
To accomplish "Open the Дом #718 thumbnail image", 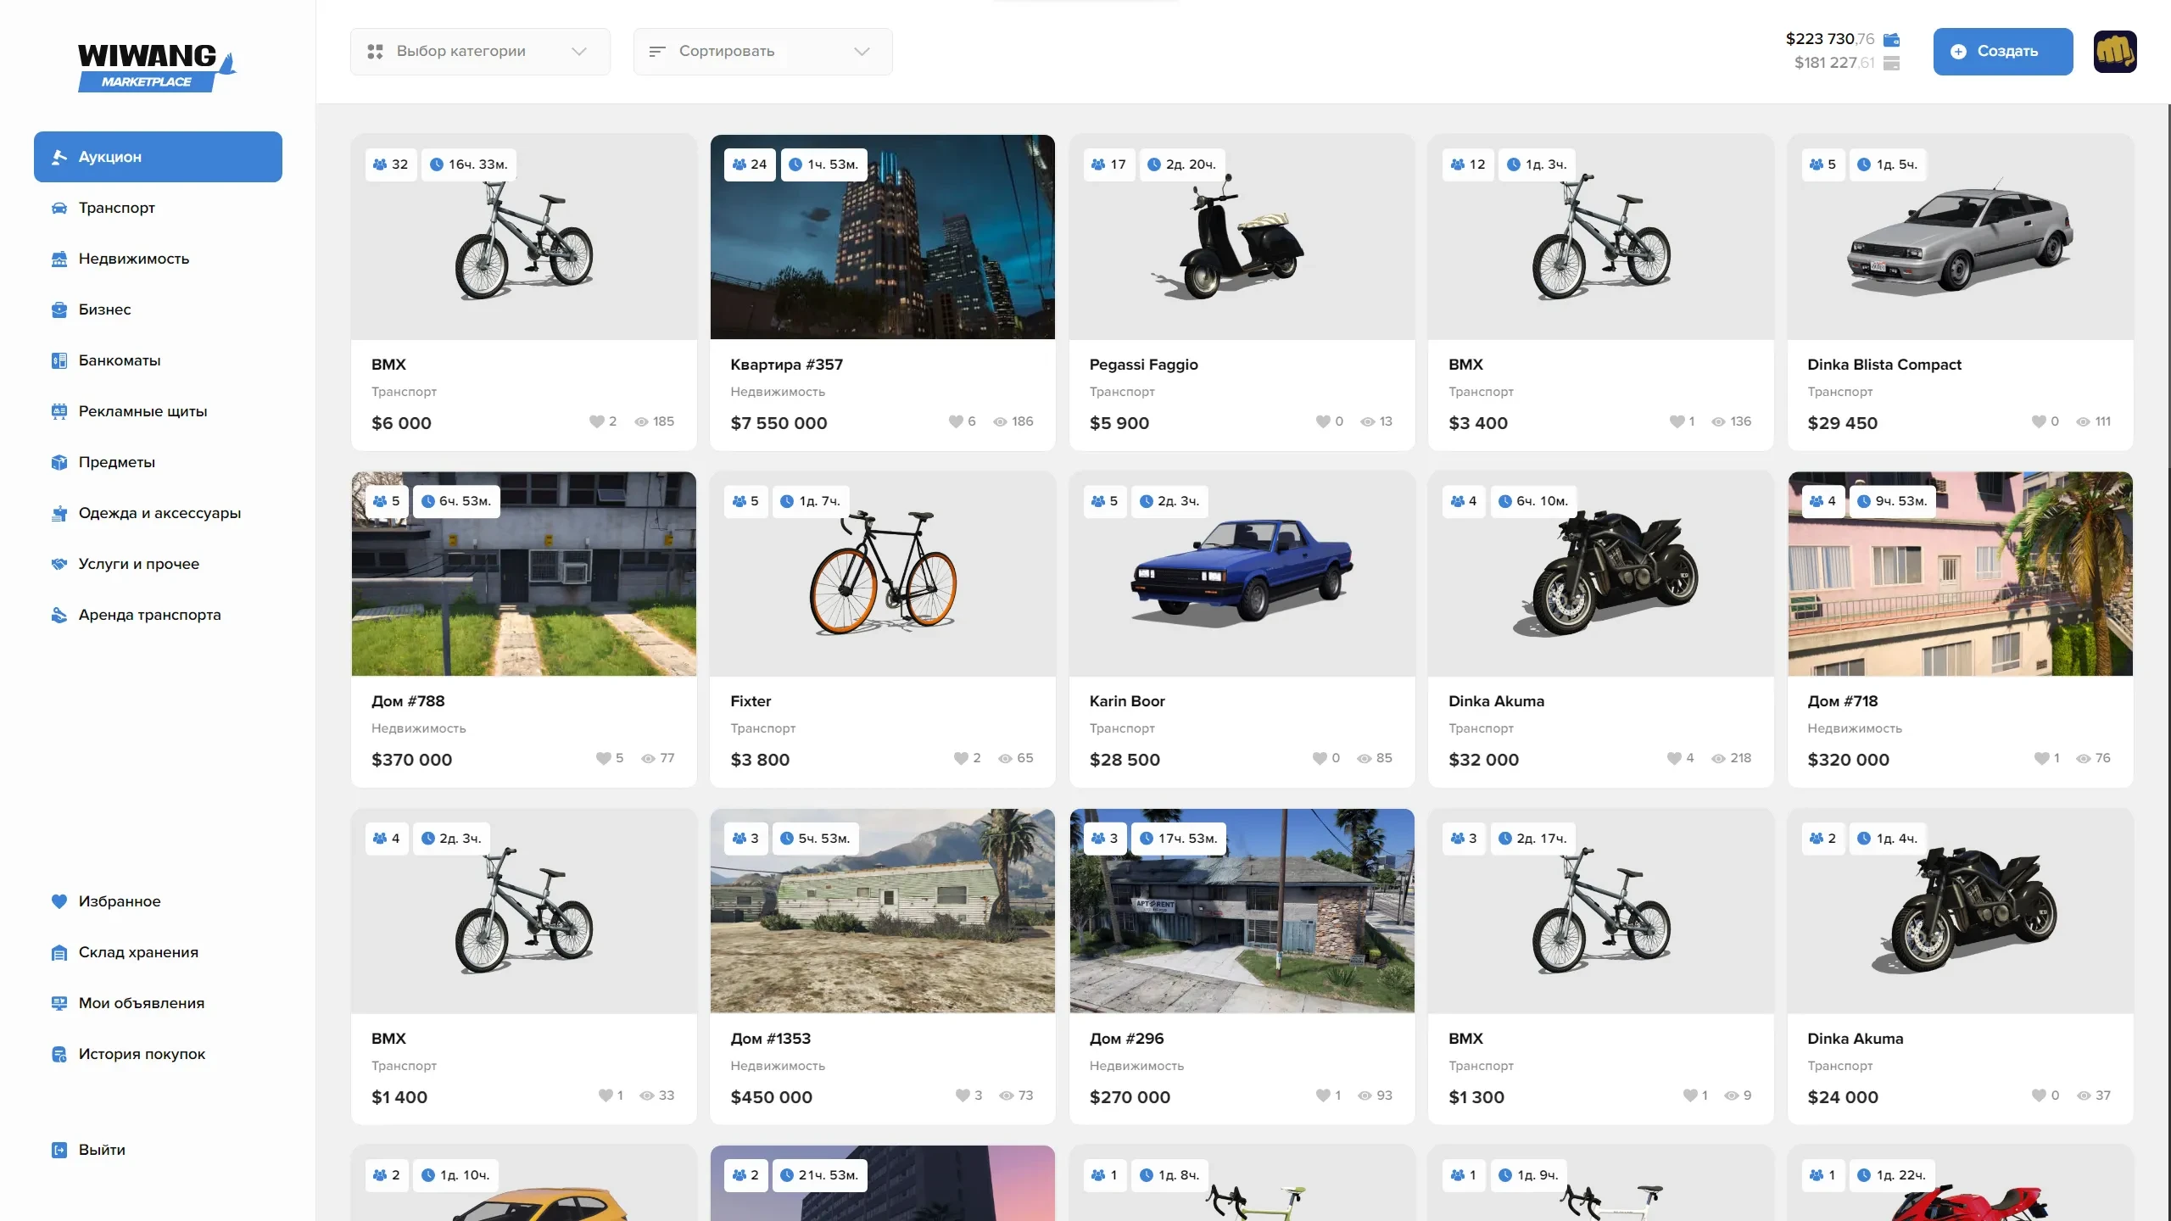I will 1960,574.
